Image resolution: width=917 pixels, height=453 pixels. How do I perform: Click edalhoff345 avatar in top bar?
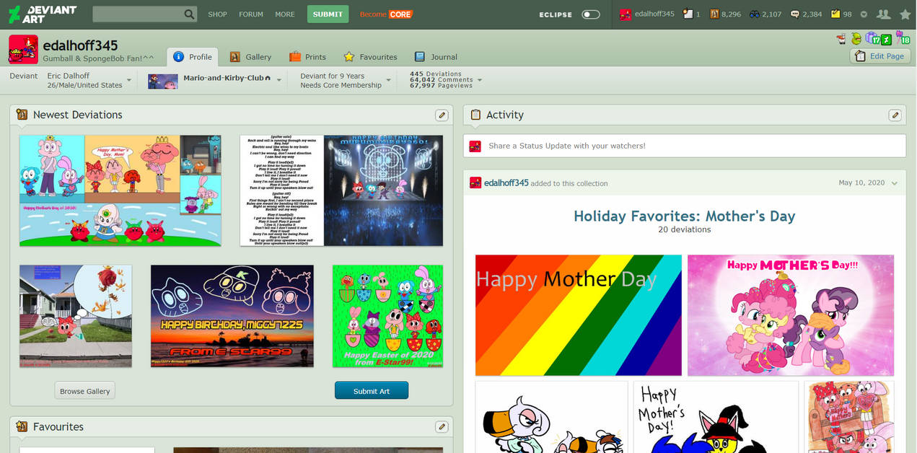pyautogui.click(x=626, y=14)
